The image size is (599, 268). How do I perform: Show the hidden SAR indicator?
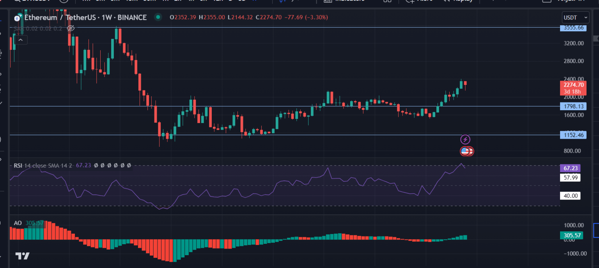click(x=71, y=28)
